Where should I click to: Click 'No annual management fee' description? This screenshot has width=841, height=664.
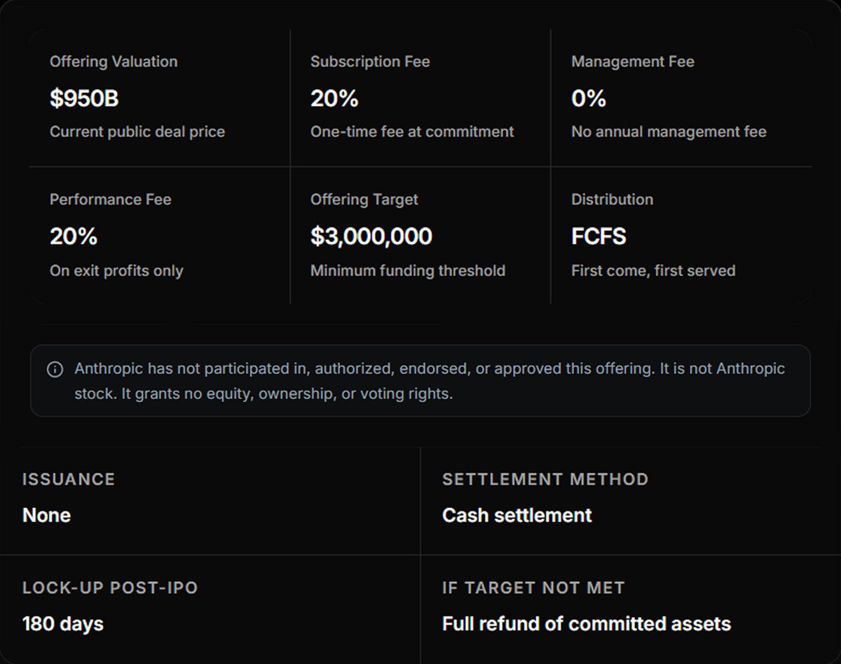coord(669,132)
